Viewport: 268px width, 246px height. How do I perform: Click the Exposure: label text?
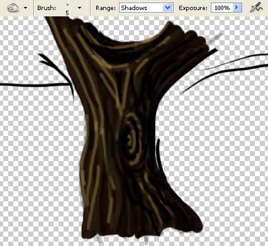point(193,8)
